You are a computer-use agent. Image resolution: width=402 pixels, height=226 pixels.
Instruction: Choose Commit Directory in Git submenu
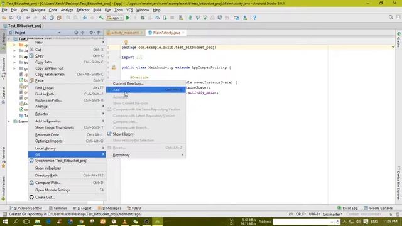146,83
